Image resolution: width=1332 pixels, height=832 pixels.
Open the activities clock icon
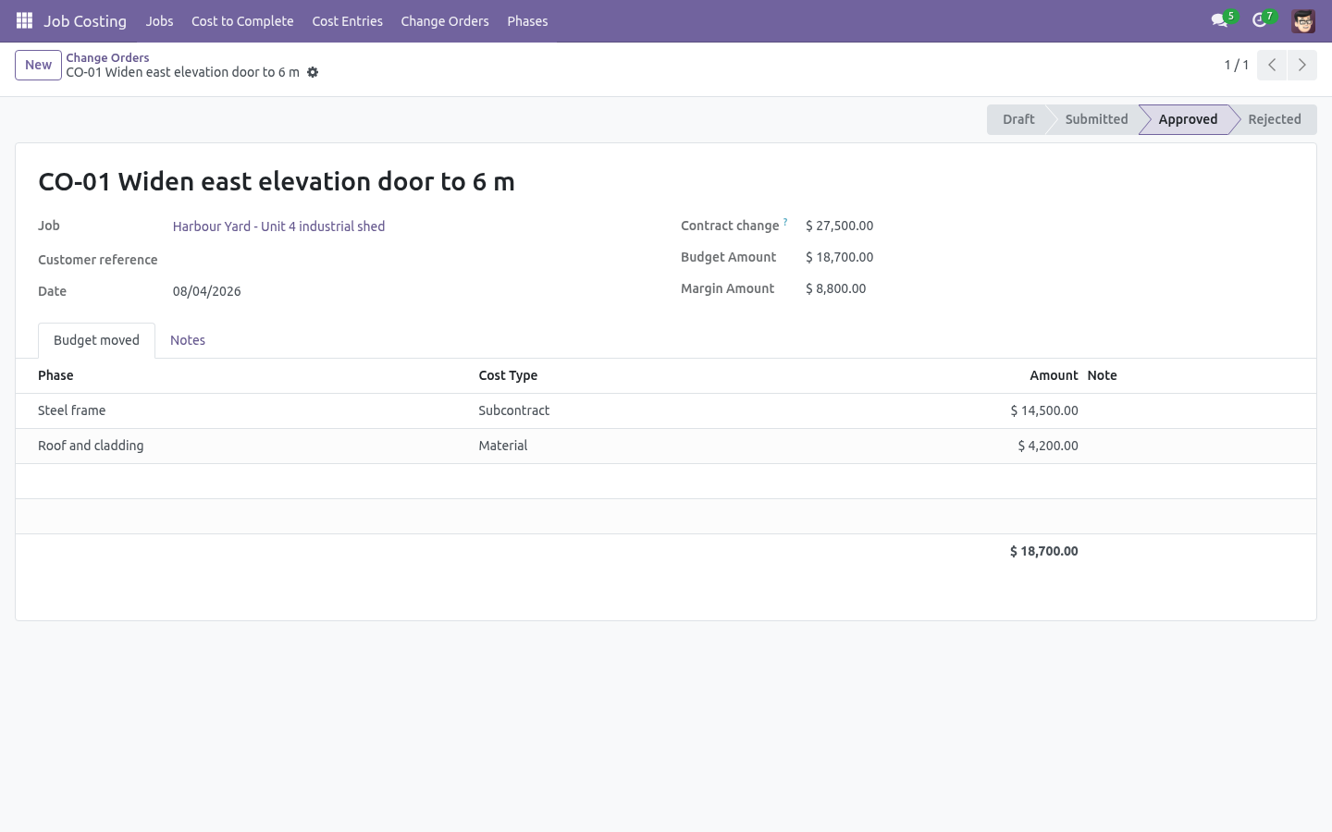(1259, 20)
